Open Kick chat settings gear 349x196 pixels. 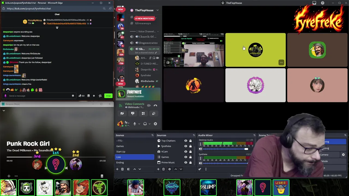(x=94, y=96)
